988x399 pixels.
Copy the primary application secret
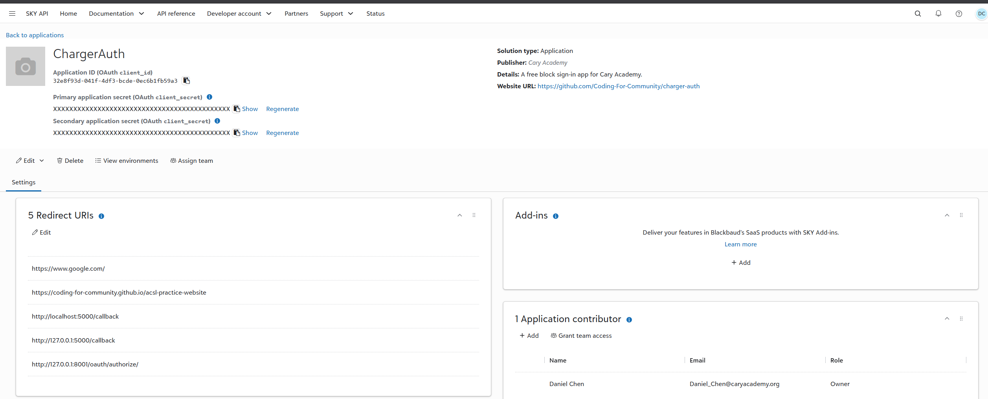237,109
